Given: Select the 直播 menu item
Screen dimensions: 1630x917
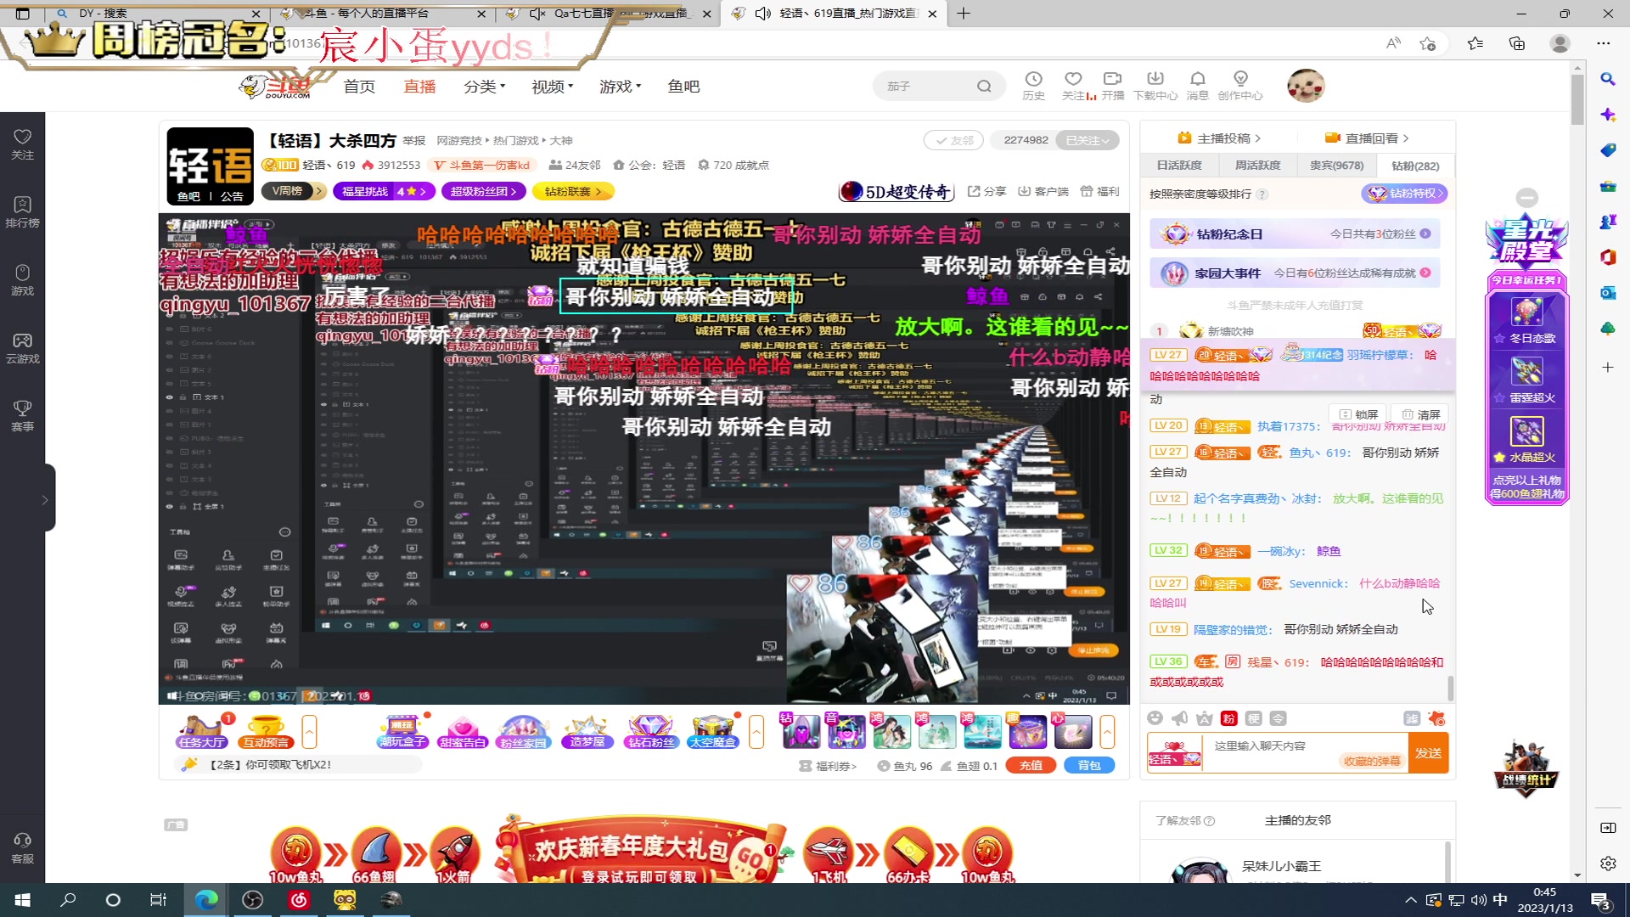Looking at the screenshot, I should [x=419, y=86].
